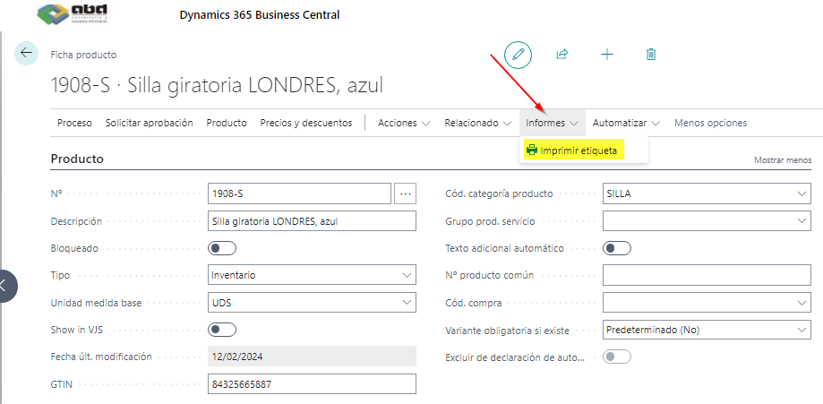Toggle Excluir de declaración de auto switch
823x404 pixels.
617,357
